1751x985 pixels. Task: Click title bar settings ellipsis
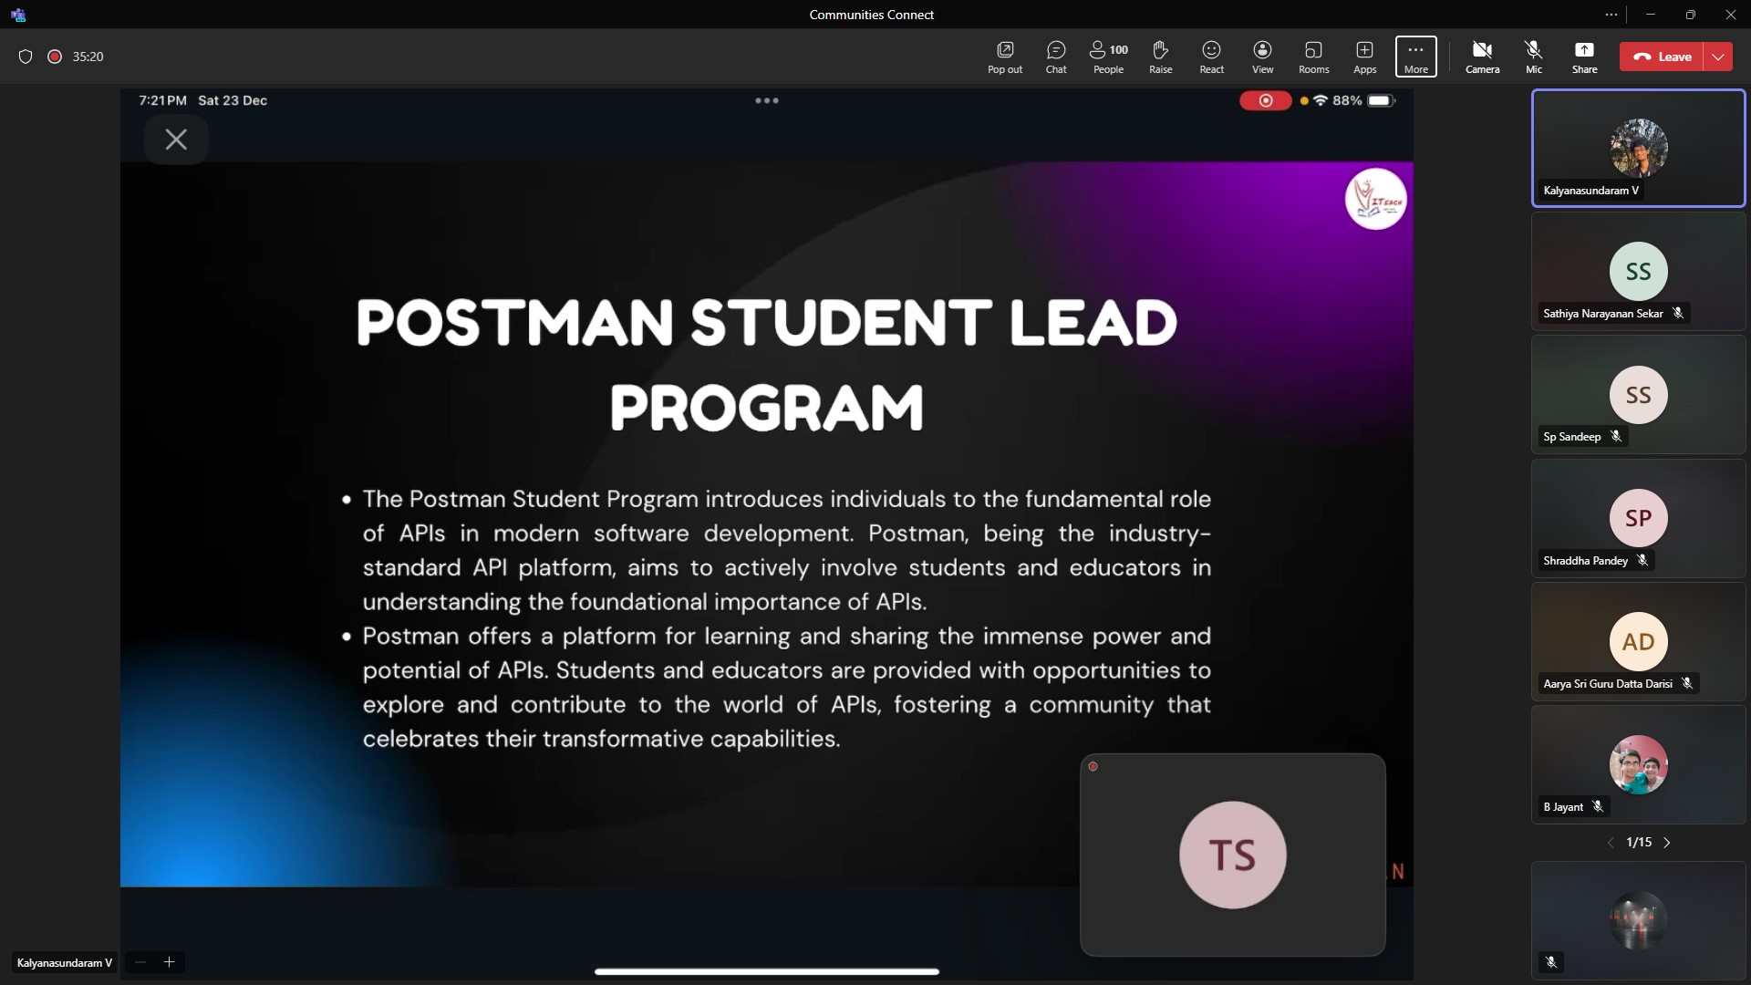pyautogui.click(x=1611, y=15)
